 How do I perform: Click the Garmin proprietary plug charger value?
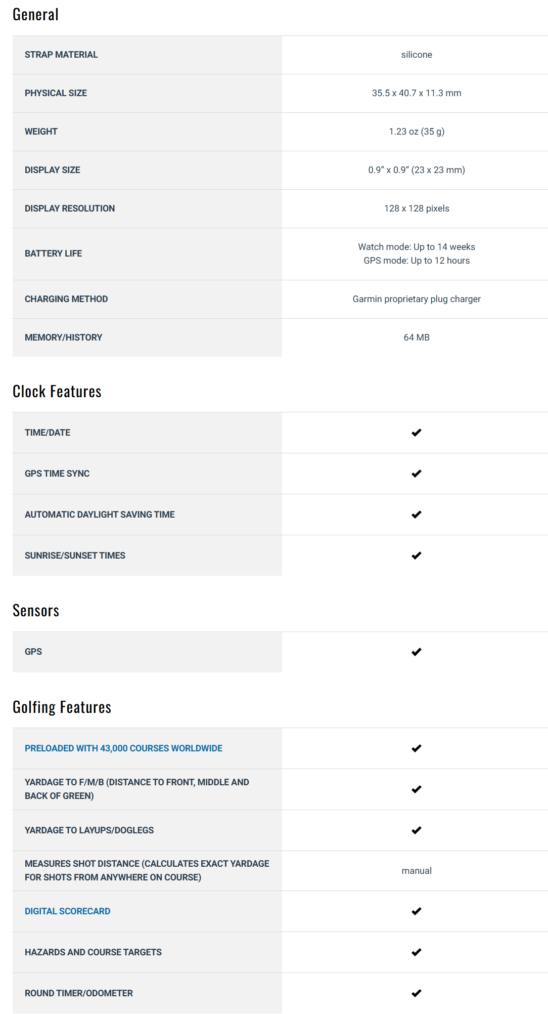417,299
